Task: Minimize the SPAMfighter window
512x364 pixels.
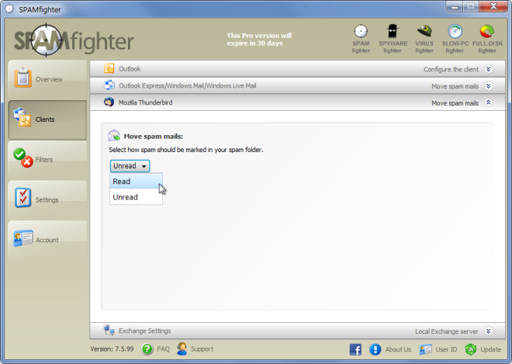Action: (455, 6)
